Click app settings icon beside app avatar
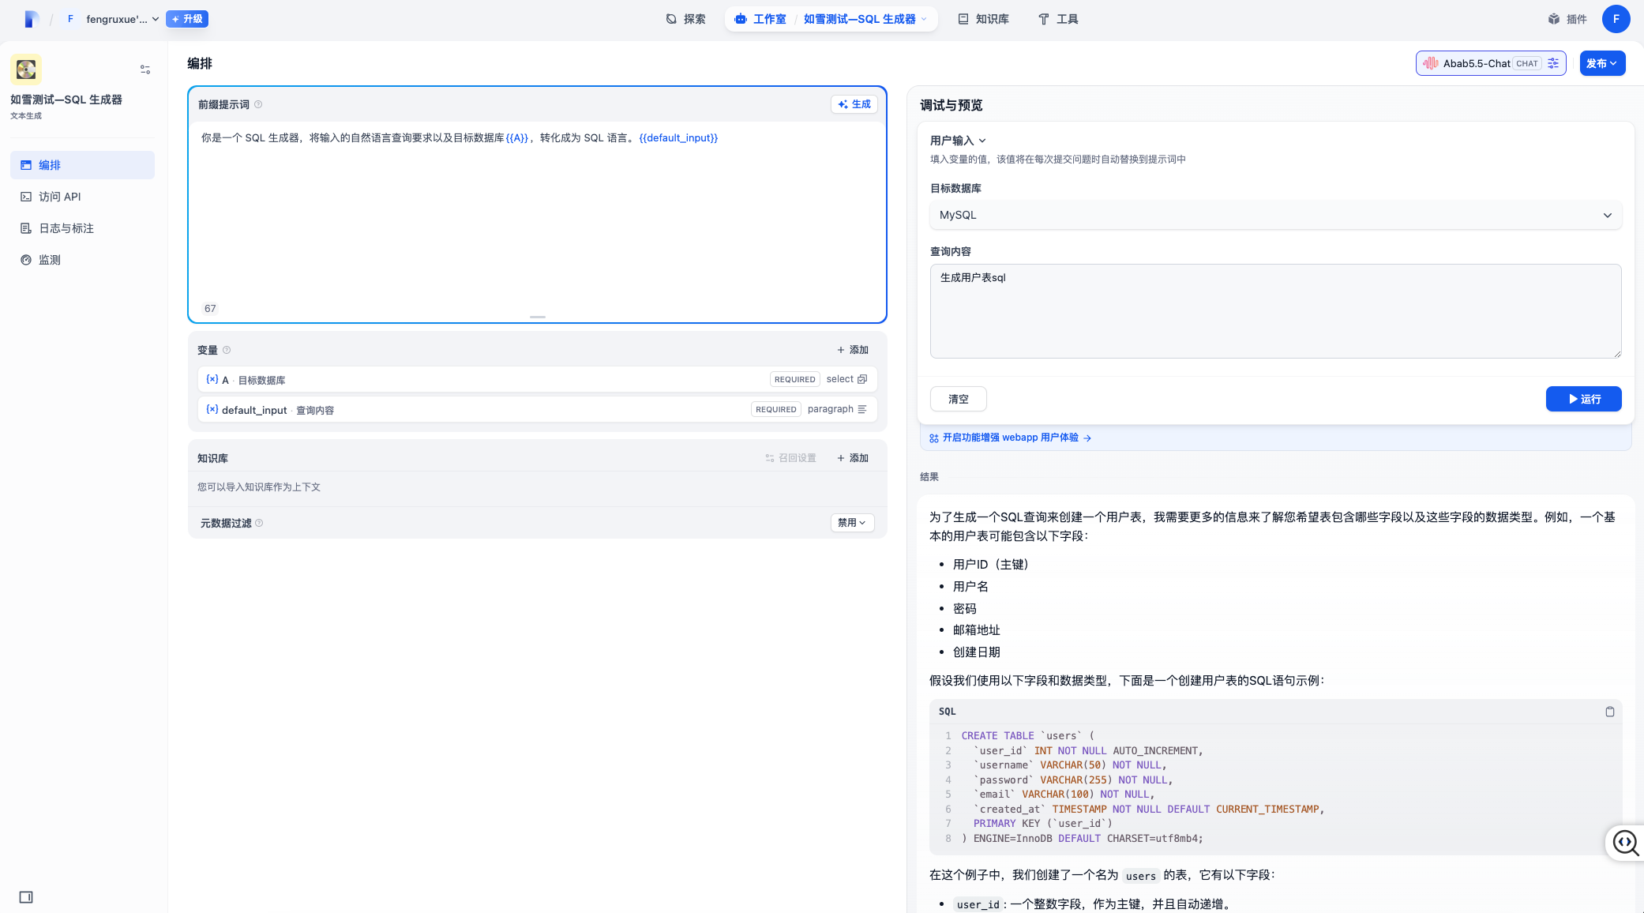 [x=145, y=70]
